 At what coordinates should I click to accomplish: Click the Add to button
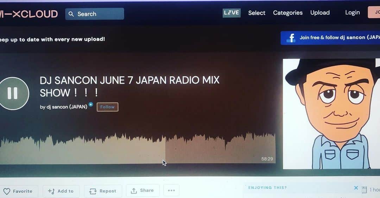click(61, 191)
